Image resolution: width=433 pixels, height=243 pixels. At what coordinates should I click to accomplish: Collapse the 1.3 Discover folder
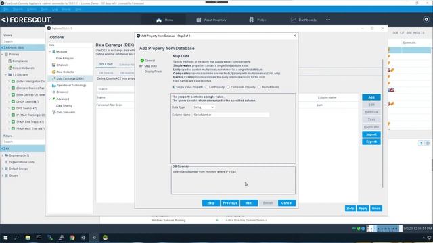[5, 74]
